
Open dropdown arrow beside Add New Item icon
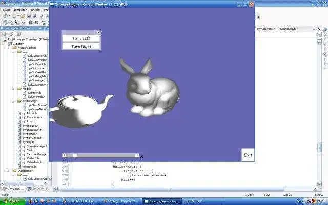[18, 16]
